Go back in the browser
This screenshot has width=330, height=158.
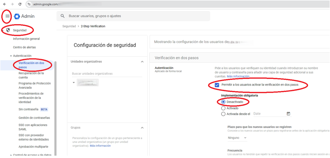coord(5,4)
